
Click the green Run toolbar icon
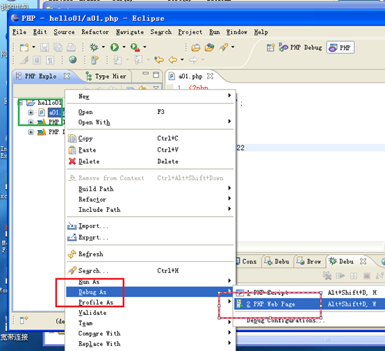click(x=115, y=47)
